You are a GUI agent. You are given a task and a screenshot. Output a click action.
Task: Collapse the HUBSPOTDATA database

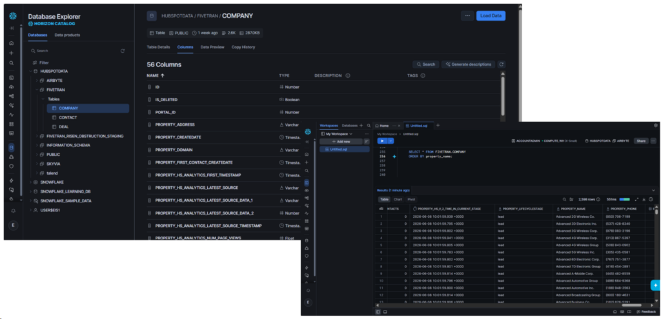point(30,71)
